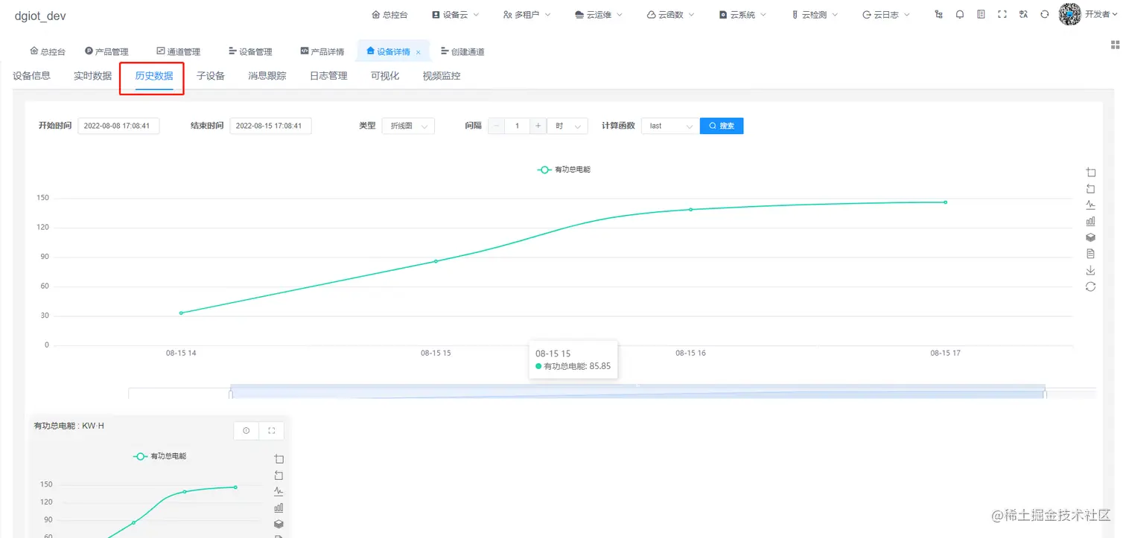Click zoom reset icon in main chart toolbox

(1090, 189)
